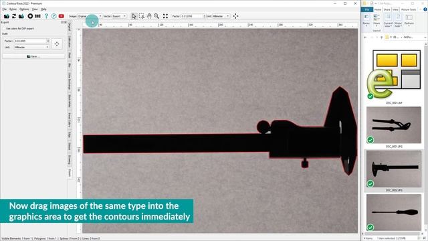428x241 pixels.
Task: Select the magnifier zoom tool
Action: [156, 16]
